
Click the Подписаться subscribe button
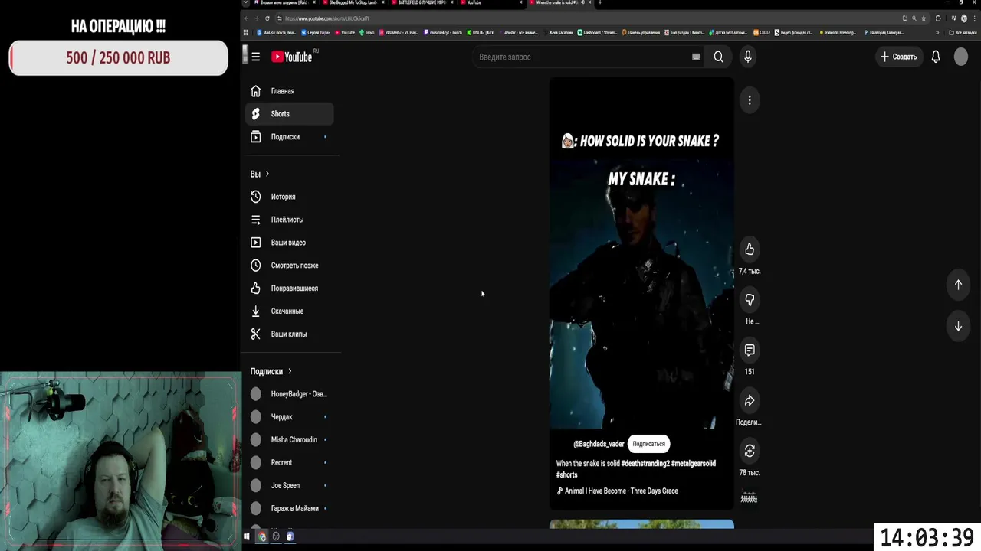tap(648, 444)
